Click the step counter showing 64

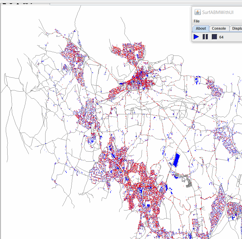(x=221, y=37)
